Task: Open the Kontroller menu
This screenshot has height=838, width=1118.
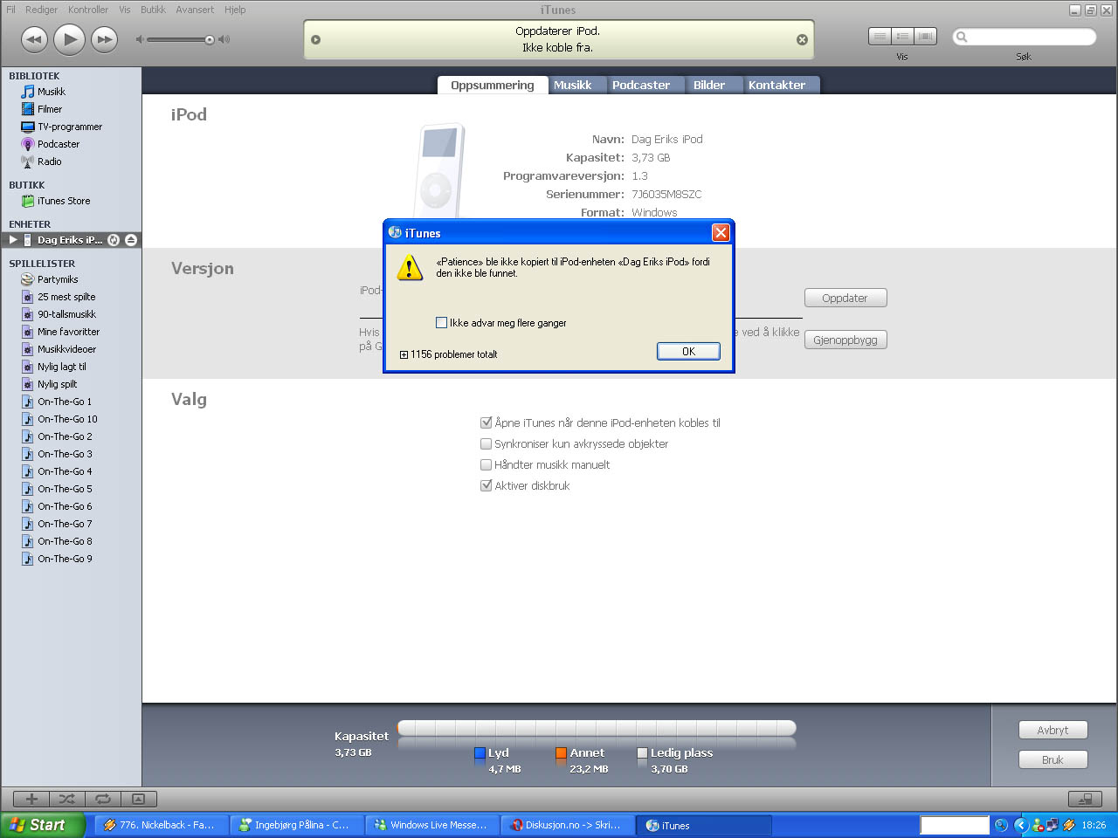Action: [88, 10]
